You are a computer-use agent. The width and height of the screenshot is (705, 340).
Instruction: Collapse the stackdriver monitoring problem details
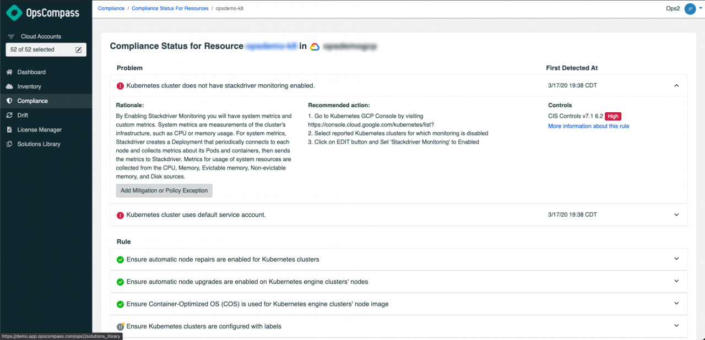(x=676, y=85)
